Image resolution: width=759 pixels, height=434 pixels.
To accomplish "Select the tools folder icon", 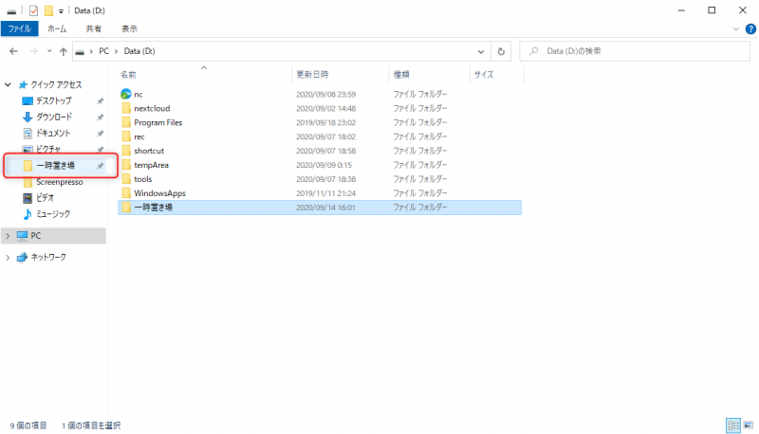I will (x=126, y=179).
